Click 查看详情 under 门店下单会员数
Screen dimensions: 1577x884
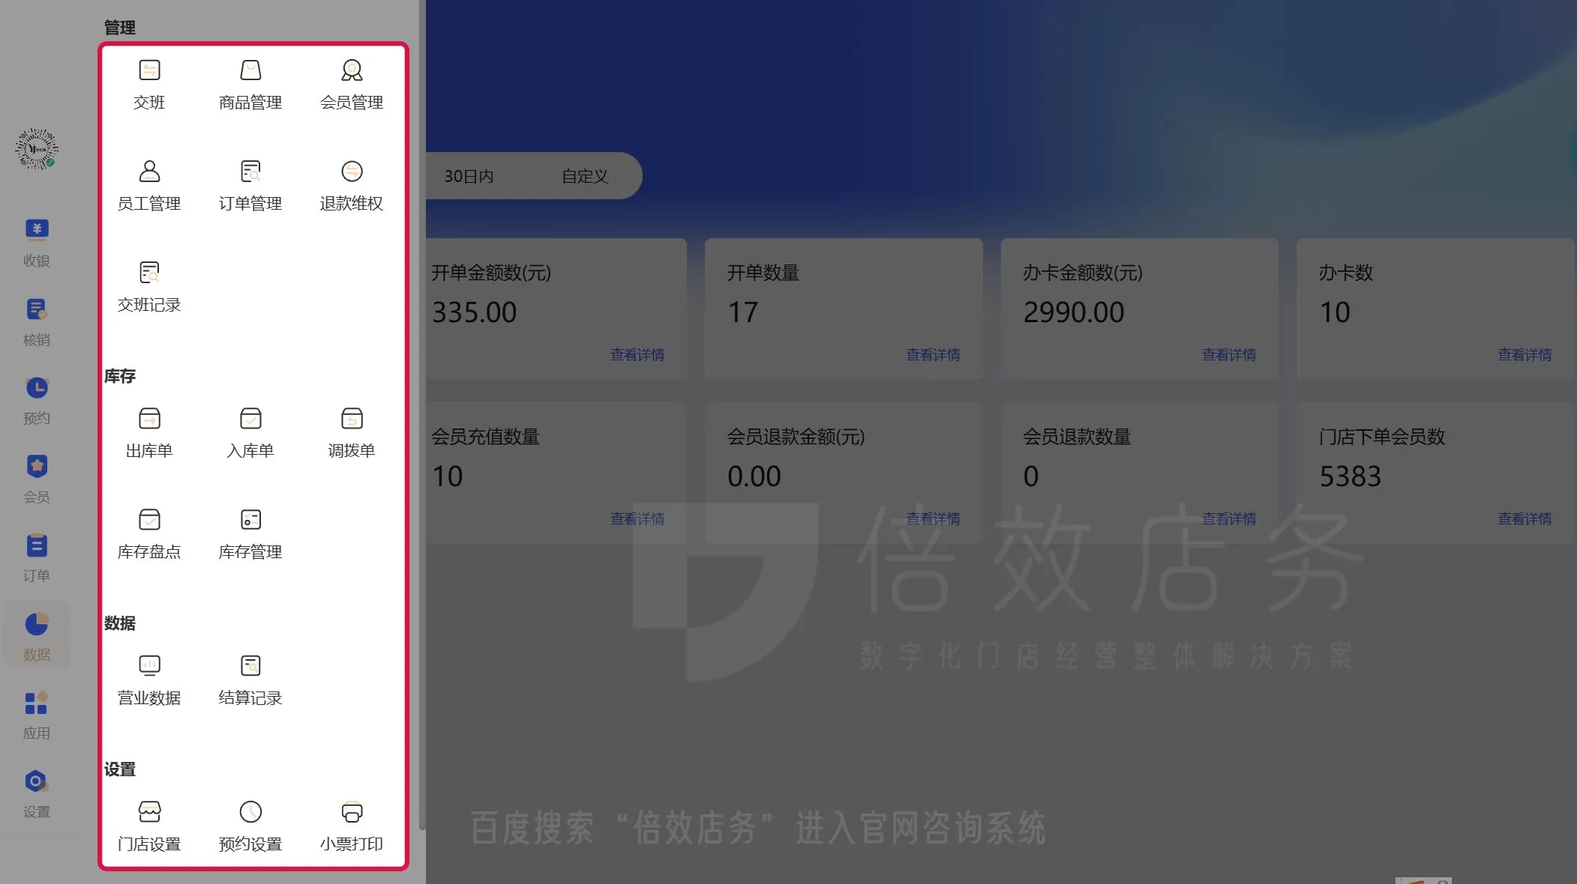point(1524,518)
